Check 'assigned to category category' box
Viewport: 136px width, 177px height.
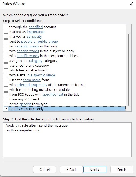coord(6,61)
